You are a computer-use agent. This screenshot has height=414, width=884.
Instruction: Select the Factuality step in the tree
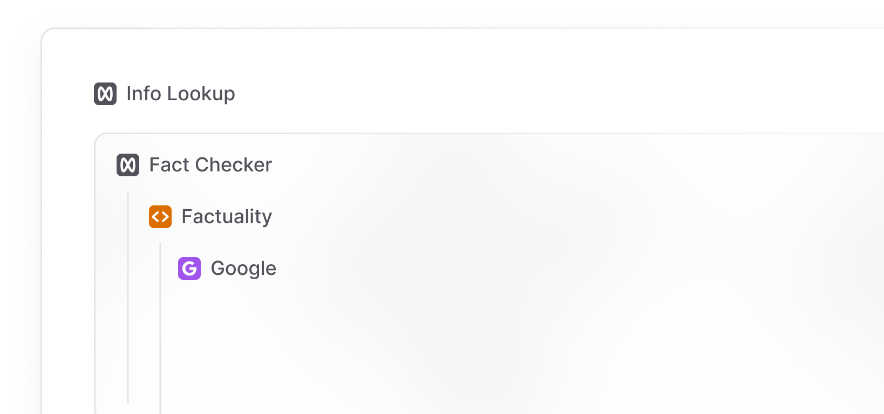[227, 217]
